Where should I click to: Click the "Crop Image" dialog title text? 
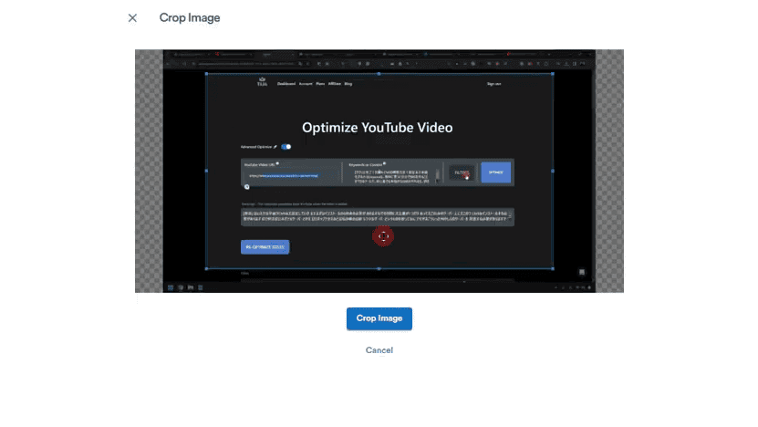190,18
